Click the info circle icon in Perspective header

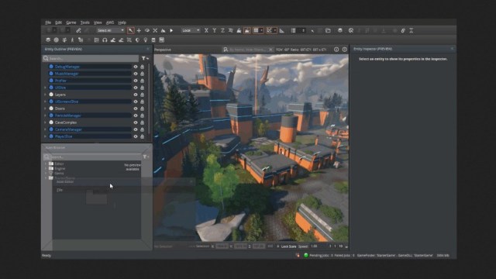336,50
